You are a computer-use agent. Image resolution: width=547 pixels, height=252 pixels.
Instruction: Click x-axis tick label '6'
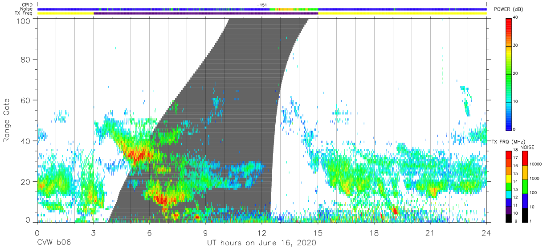149,232
